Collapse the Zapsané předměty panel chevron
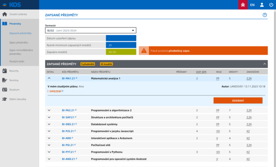This screenshot has width=276, height=167. click(x=264, y=64)
